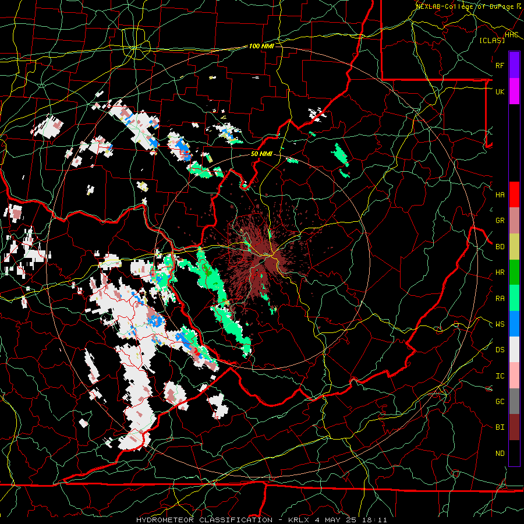This screenshot has width=524, height=524.
Task: Click the mint green RA legend color block
Action: coord(514,298)
